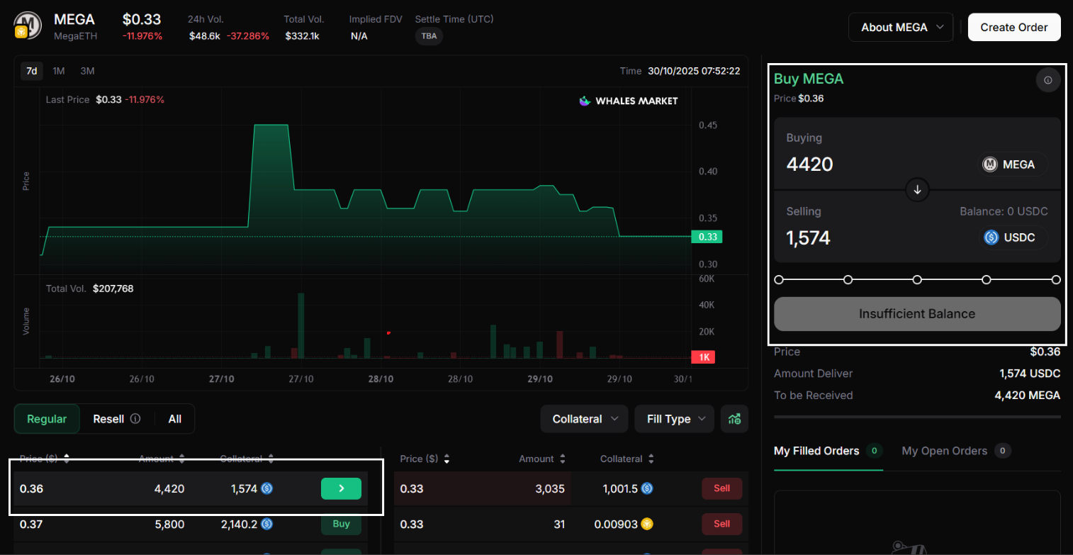Image resolution: width=1073 pixels, height=555 pixels.
Task: Click the info icon next to Resell
Action: pos(135,419)
